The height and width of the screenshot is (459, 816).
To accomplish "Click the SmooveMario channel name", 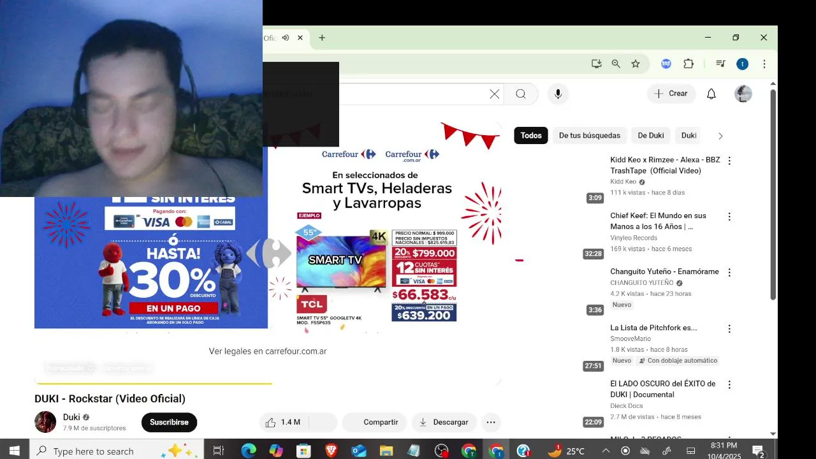I will [630, 339].
